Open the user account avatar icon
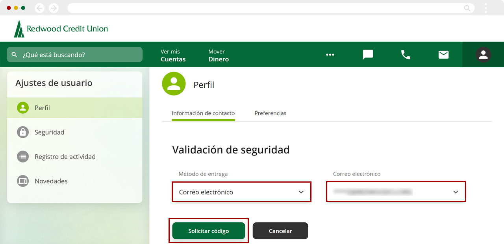The height and width of the screenshot is (244, 504). 483,55
